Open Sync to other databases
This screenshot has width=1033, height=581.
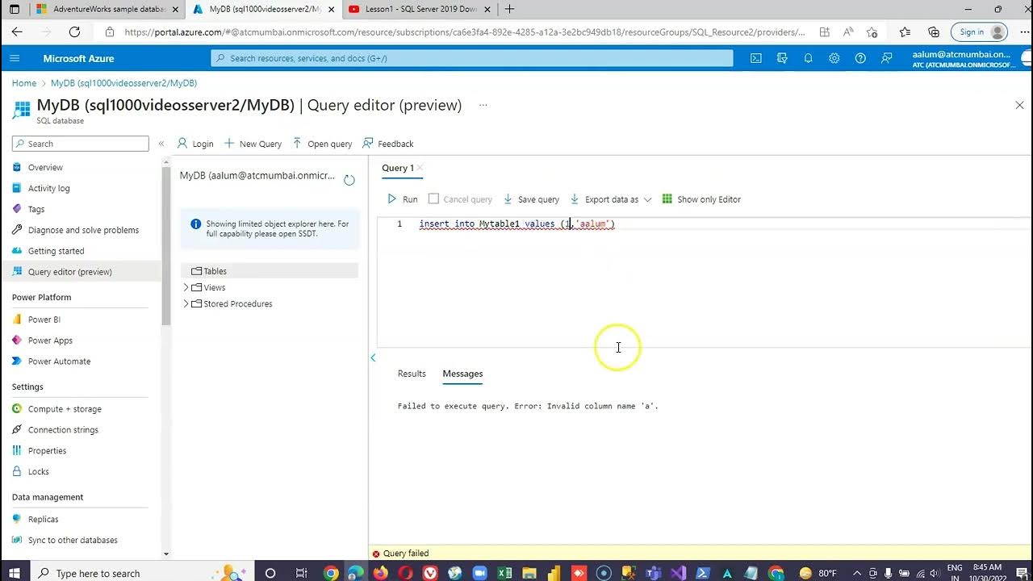[73, 541]
